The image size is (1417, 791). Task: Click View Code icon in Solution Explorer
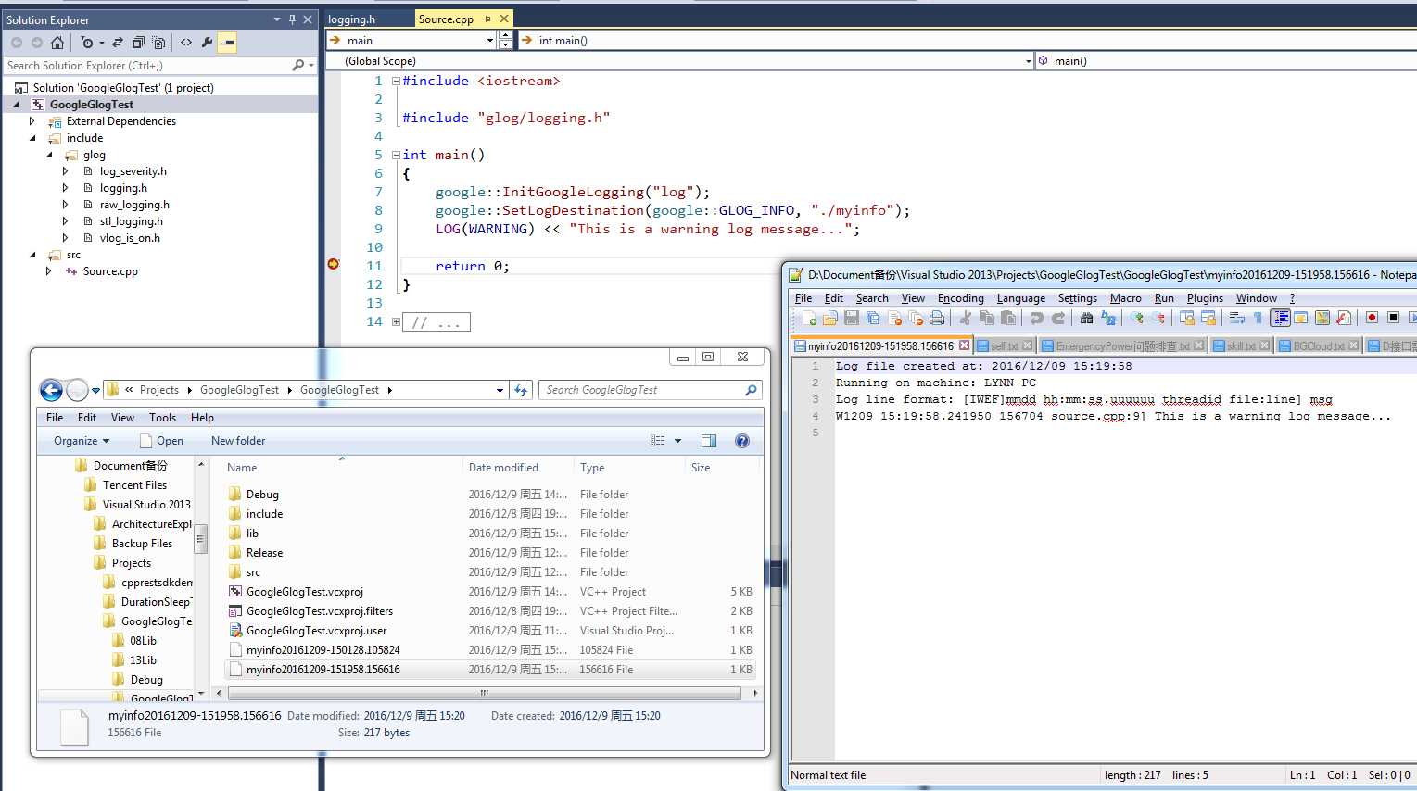[x=186, y=43]
